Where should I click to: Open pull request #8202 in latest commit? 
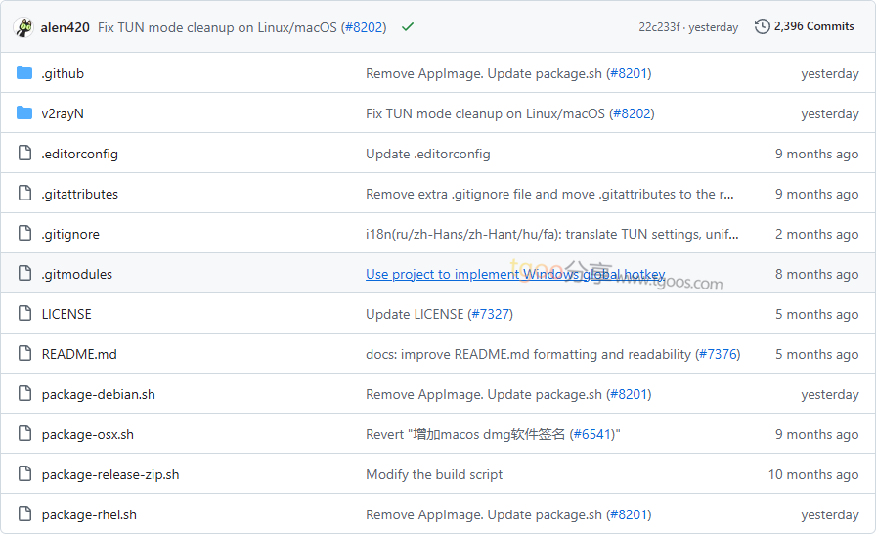tap(363, 27)
